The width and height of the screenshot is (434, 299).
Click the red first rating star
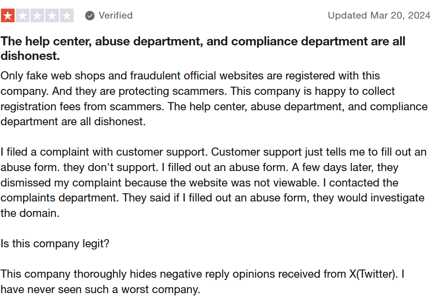pyautogui.click(x=8, y=16)
